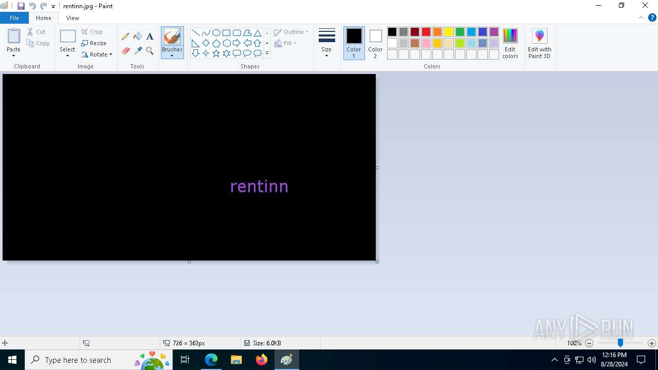Click the Save icon in quick access toolbar

(21, 6)
